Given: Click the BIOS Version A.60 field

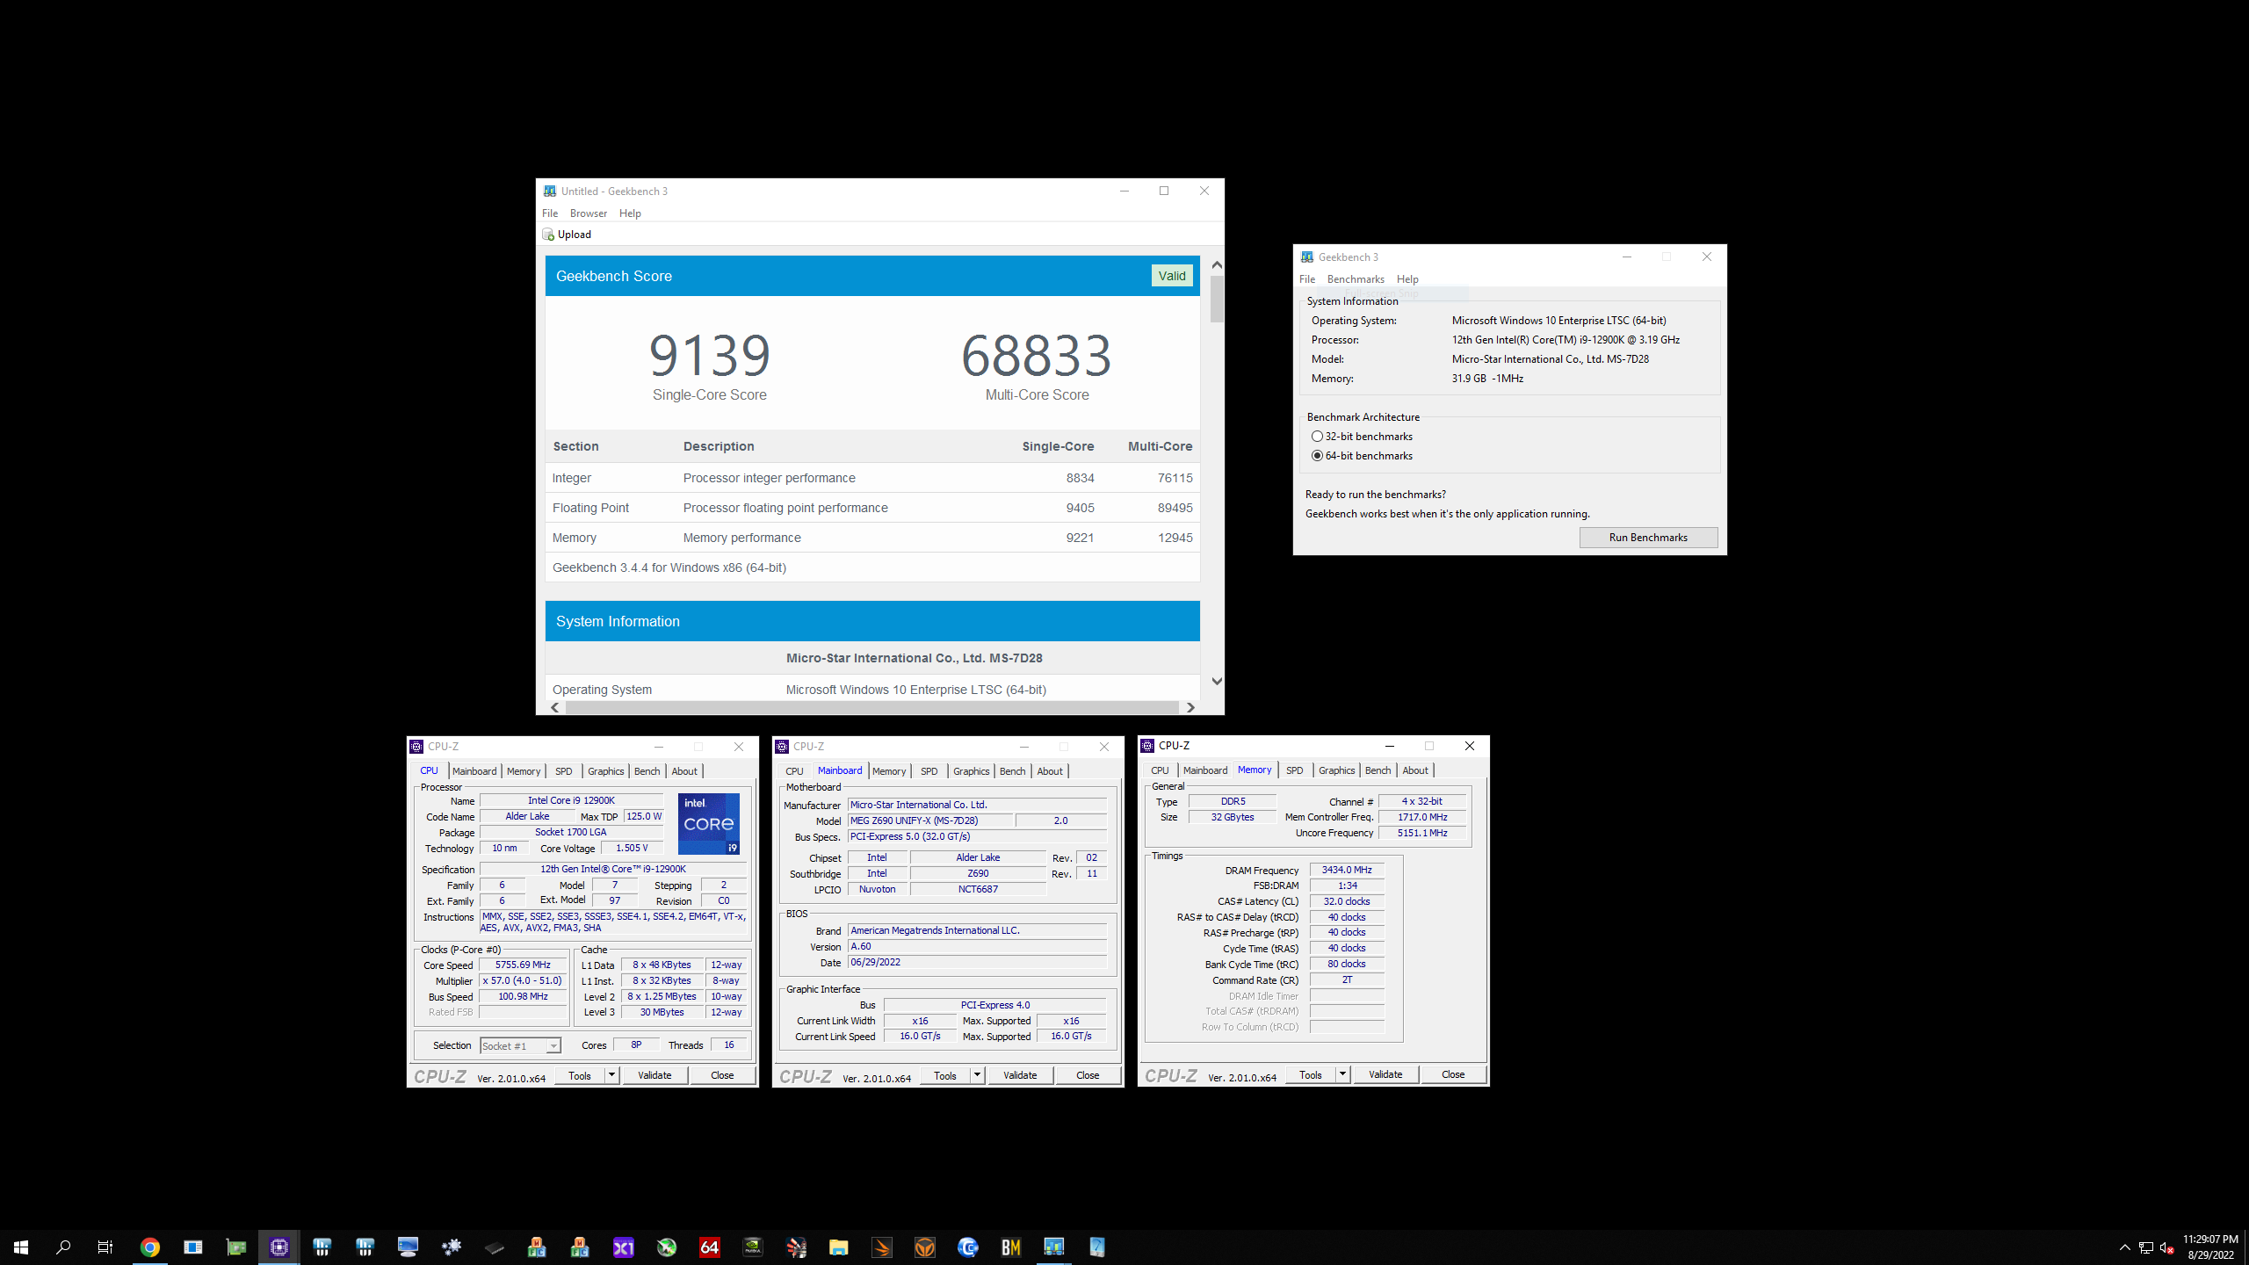Looking at the screenshot, I should pyautogui.click(x=977, y=947).
